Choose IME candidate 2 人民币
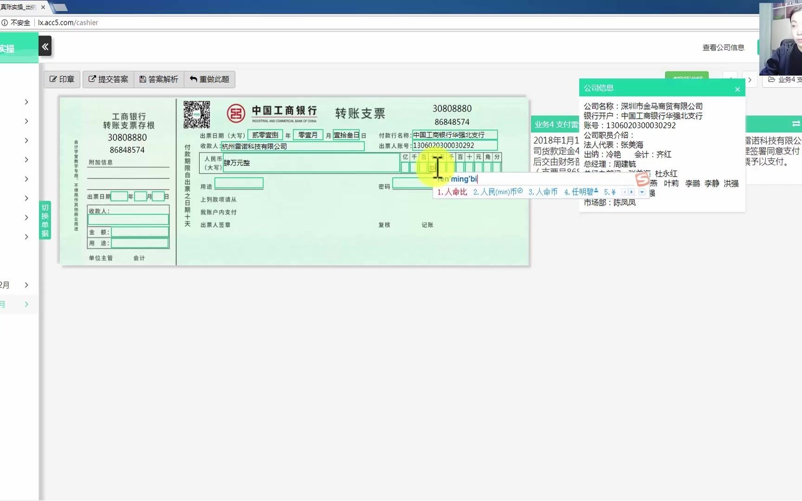Screen dimensions: 802x501 click(497, 192)
